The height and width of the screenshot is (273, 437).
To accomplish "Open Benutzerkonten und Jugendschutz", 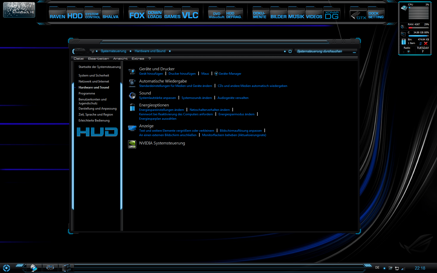I will click(x=92, y=101).
